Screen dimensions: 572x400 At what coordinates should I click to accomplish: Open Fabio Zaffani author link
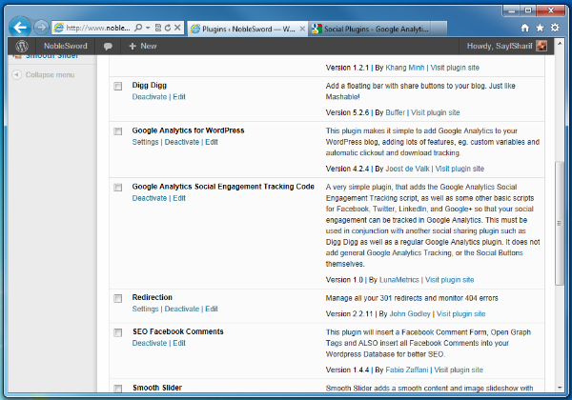click(407, 370)
